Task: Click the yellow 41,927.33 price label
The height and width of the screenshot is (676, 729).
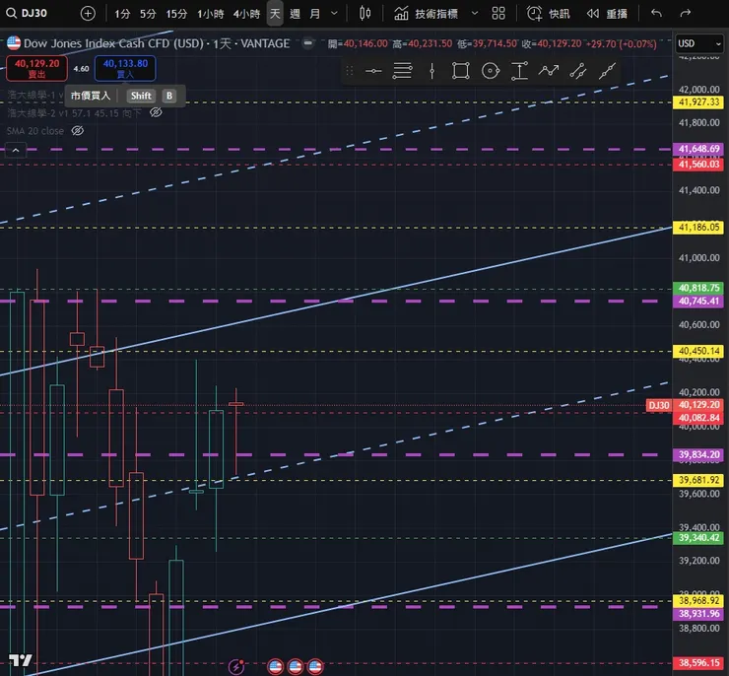Action: pyautogui.click(x=698, y=102)
